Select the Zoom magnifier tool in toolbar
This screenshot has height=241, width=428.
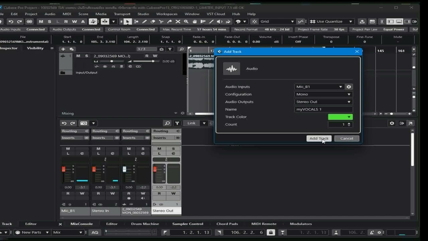186,21
